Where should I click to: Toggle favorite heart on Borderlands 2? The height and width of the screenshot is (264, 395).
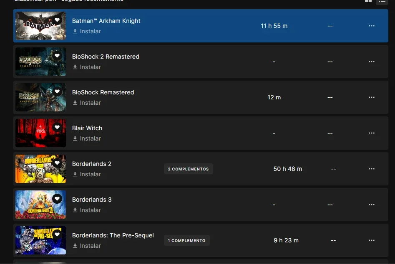coord(57,163)
